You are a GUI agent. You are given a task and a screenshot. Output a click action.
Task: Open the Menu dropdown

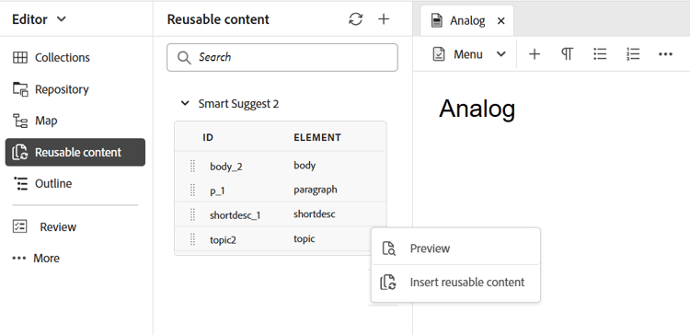coord(468,54)
